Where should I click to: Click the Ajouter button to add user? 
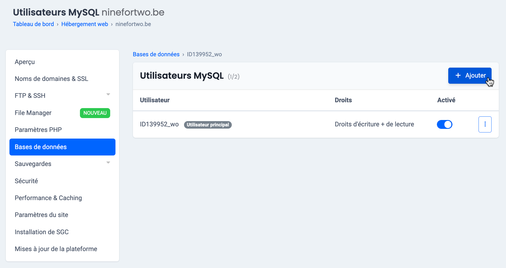point(469,76)
